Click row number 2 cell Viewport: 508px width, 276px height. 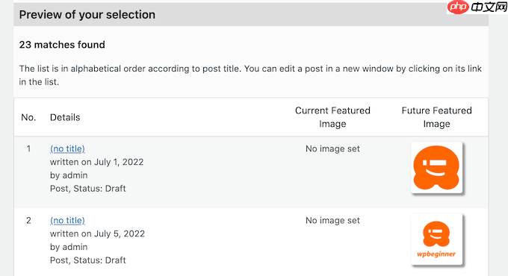click(28, 220)
